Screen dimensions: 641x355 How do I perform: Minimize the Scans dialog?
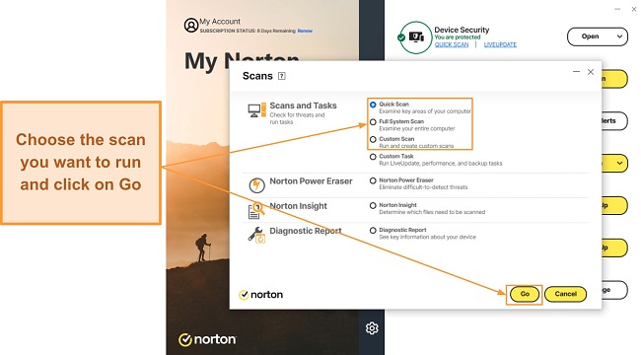coord(577,72)
